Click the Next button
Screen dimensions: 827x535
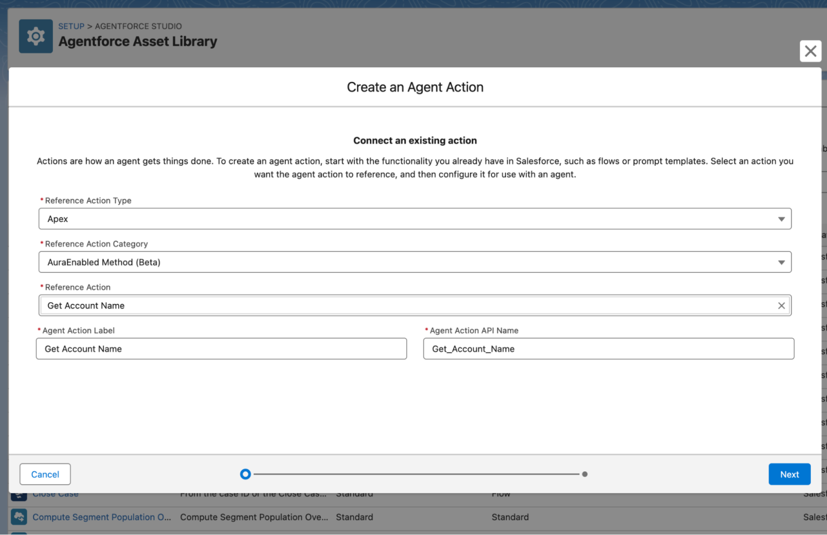(789, 475)
